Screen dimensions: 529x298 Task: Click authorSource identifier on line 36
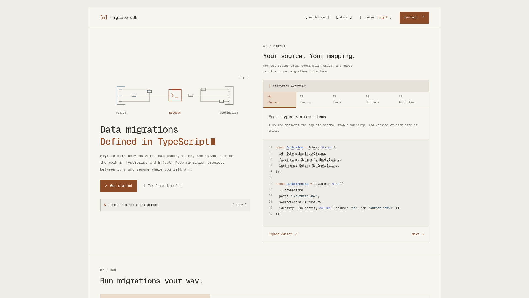pyautogui.click(x=297, y=184)
